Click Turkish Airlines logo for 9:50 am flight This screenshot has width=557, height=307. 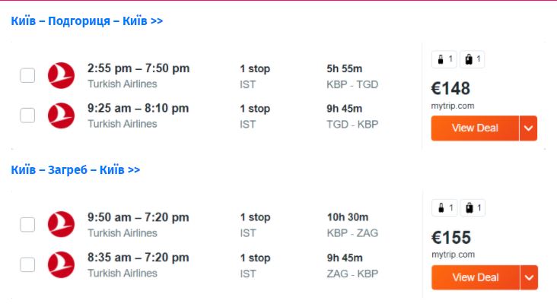click(61, 224)
